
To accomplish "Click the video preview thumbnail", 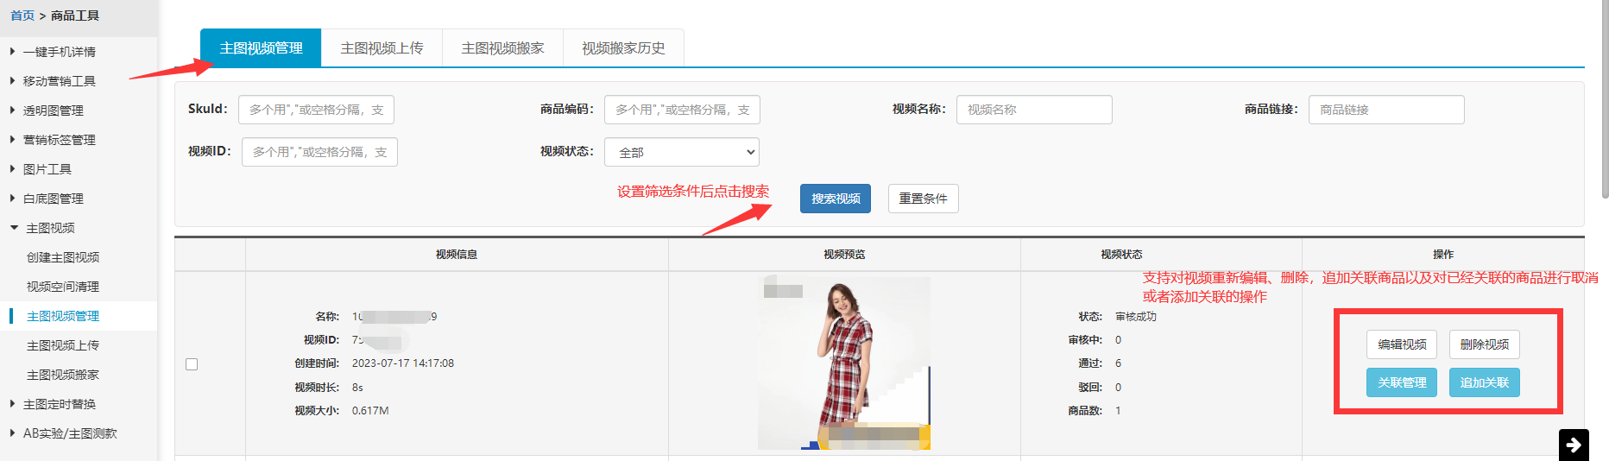I will pyautogui.click(x=843, y=363).
